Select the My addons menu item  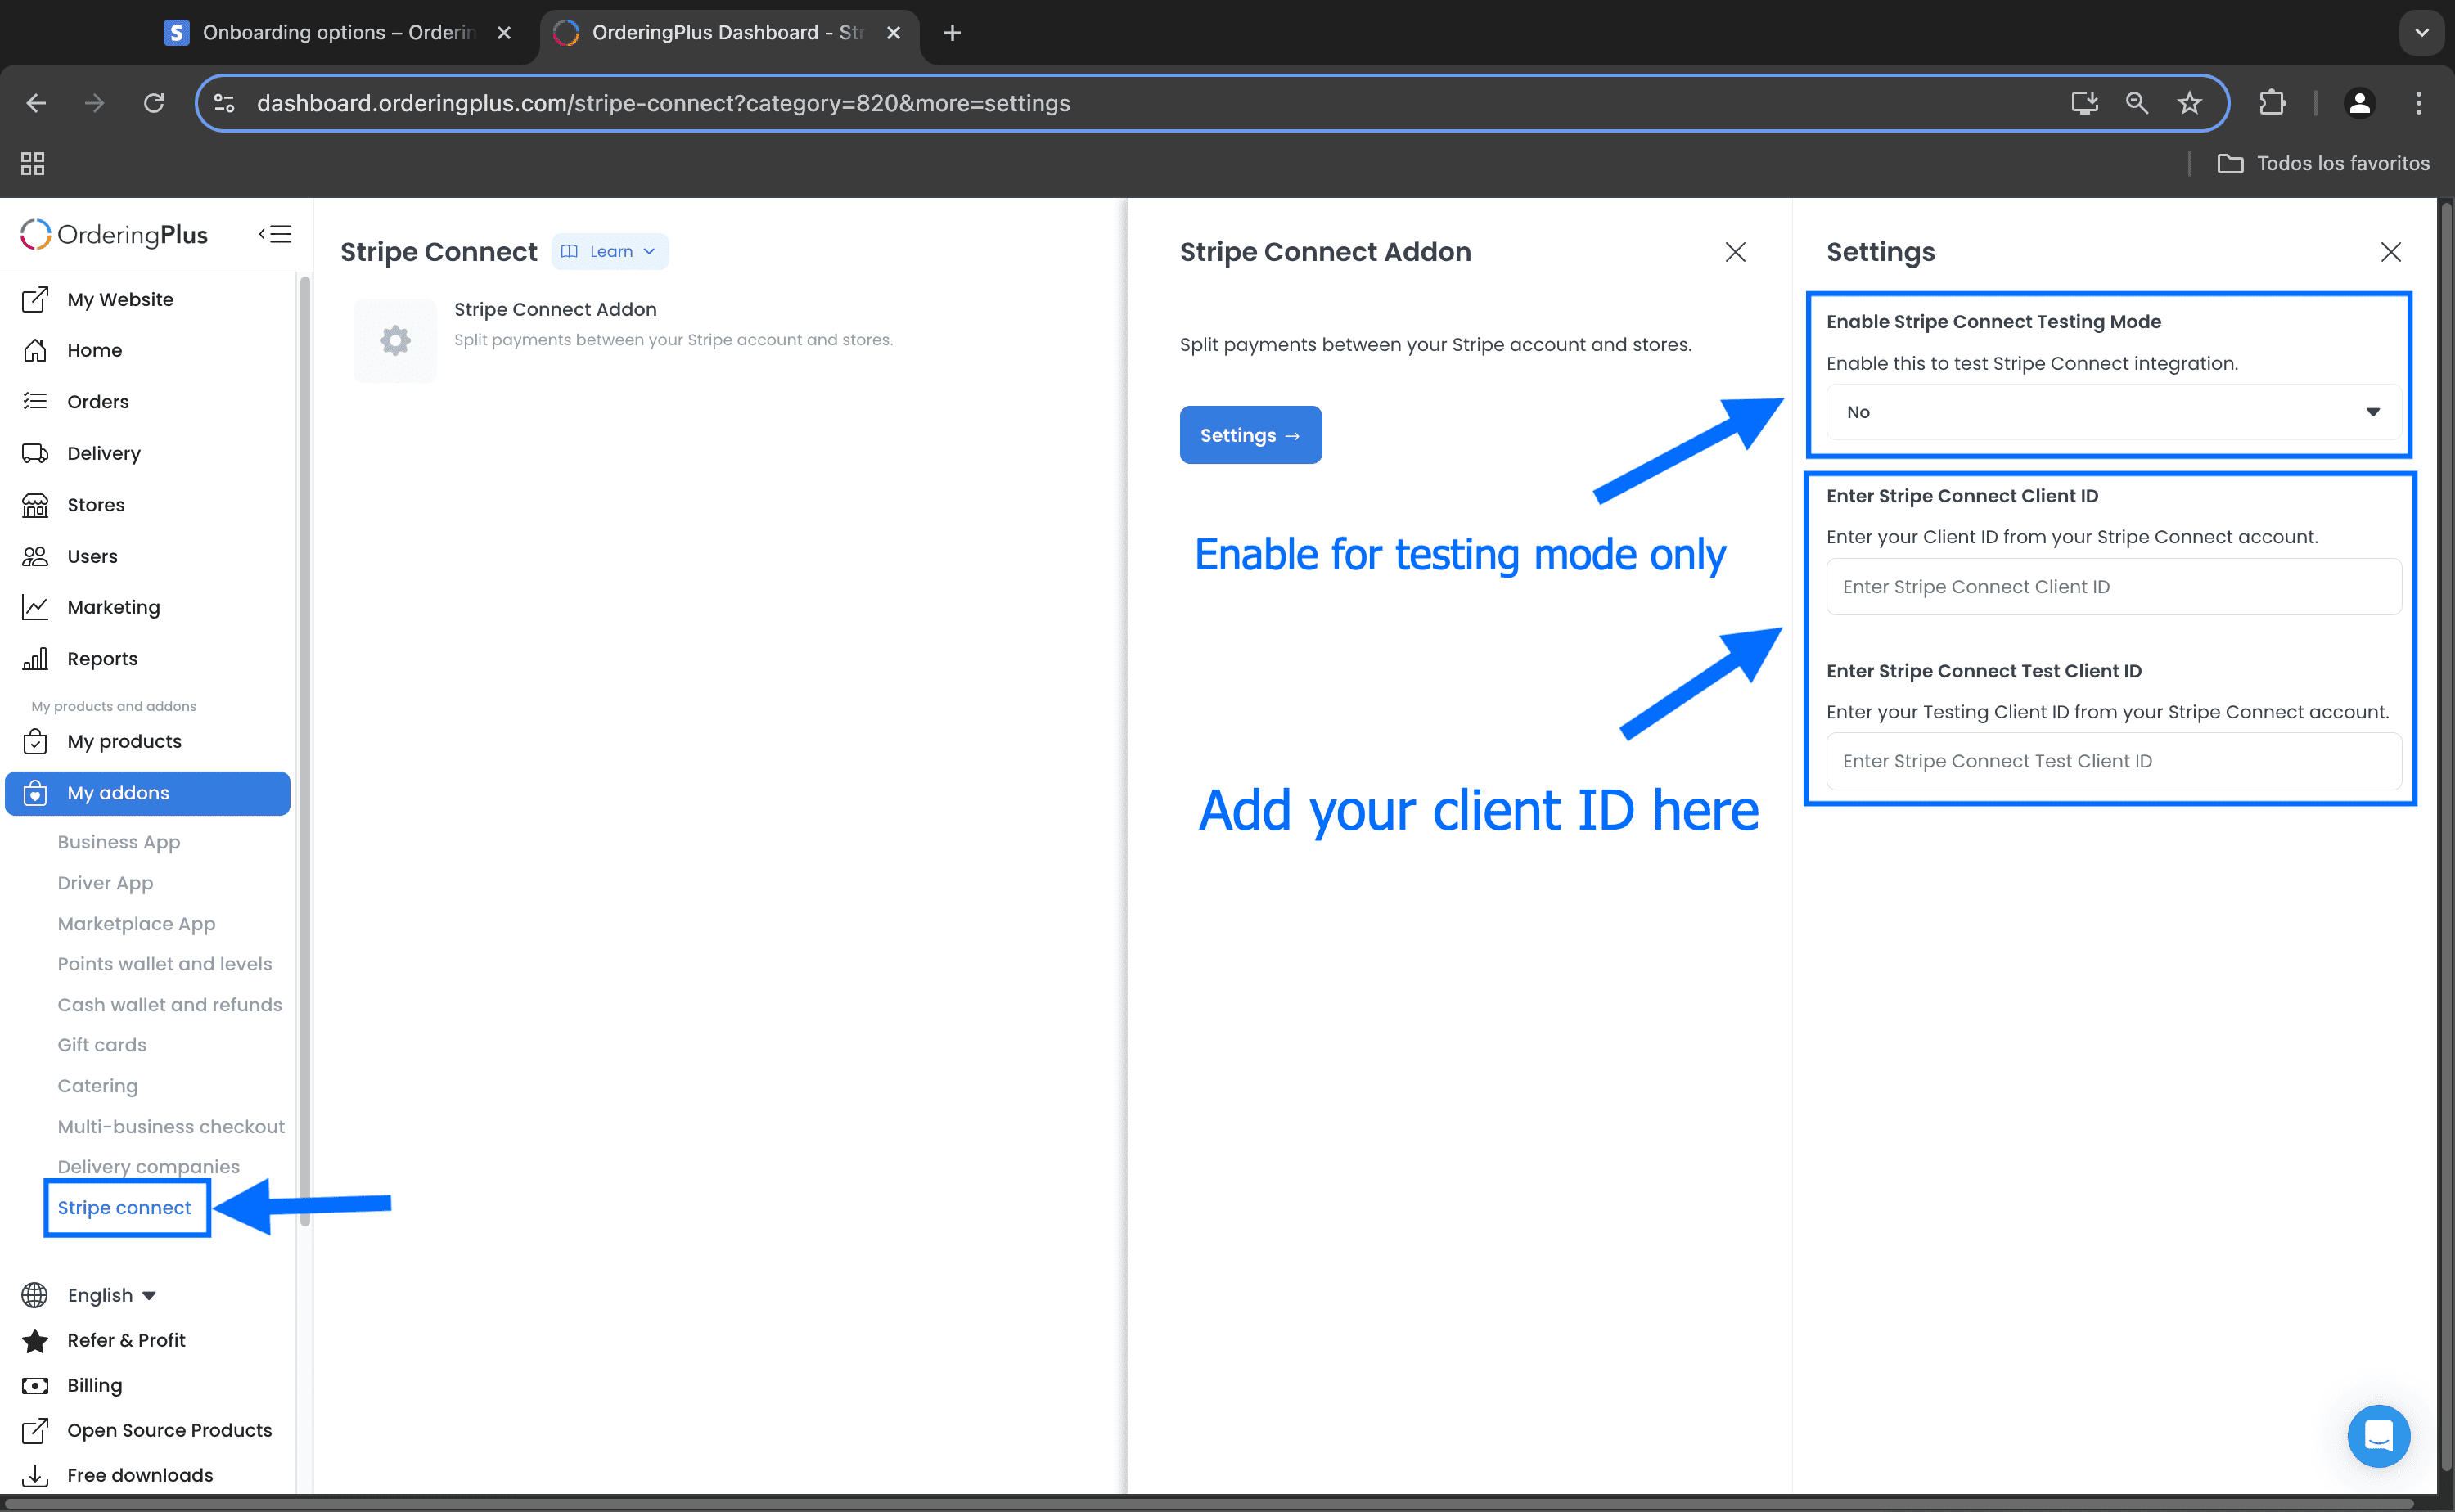(148, 793)
